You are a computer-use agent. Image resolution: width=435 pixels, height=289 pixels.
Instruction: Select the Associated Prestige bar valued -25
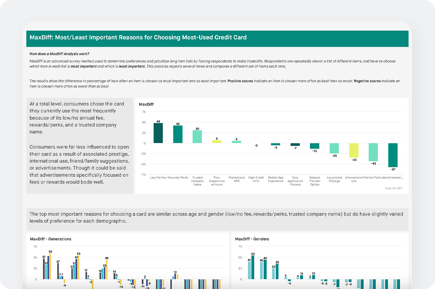coord(334,148)
